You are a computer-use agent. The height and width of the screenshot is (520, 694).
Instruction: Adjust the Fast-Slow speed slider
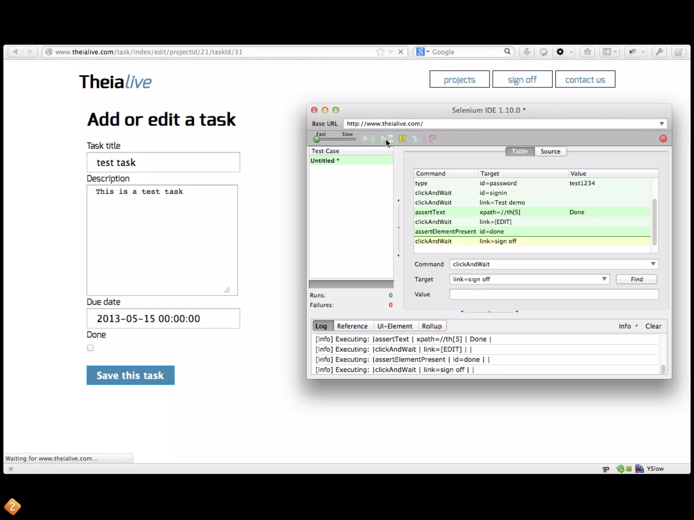coord(317,139)
